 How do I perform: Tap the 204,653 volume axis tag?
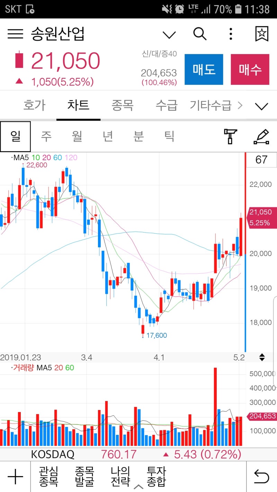click(x=261, y=416)
